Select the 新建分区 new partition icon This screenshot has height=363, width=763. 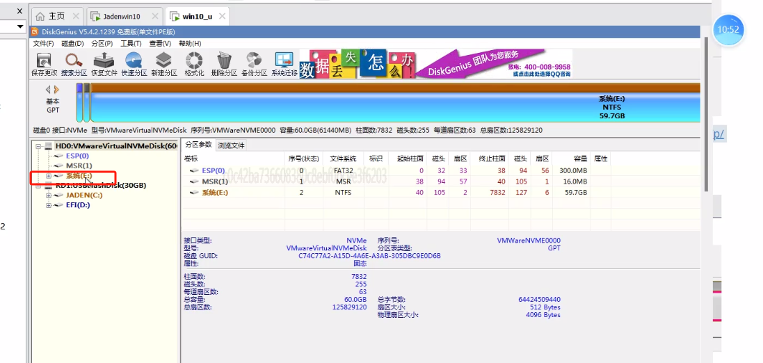click(163, 60)
